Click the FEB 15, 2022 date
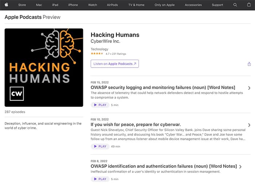Viewport: 255px width, 186px height. click(99, 82)
